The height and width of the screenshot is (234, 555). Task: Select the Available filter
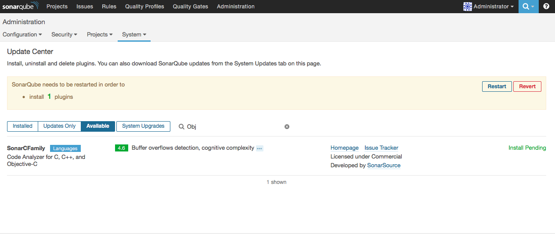pyautogui.click(x=98, y=126)
